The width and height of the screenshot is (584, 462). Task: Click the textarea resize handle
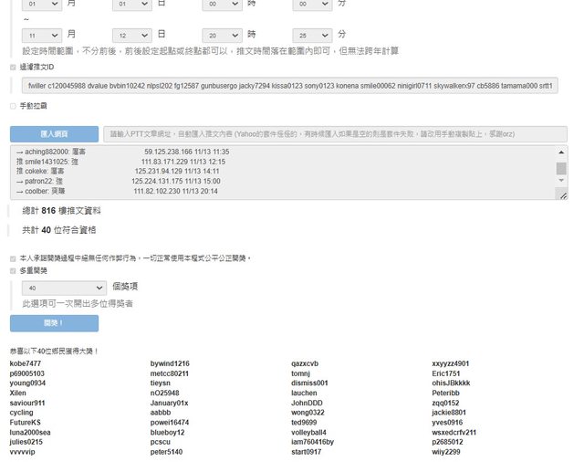point(562,195)
